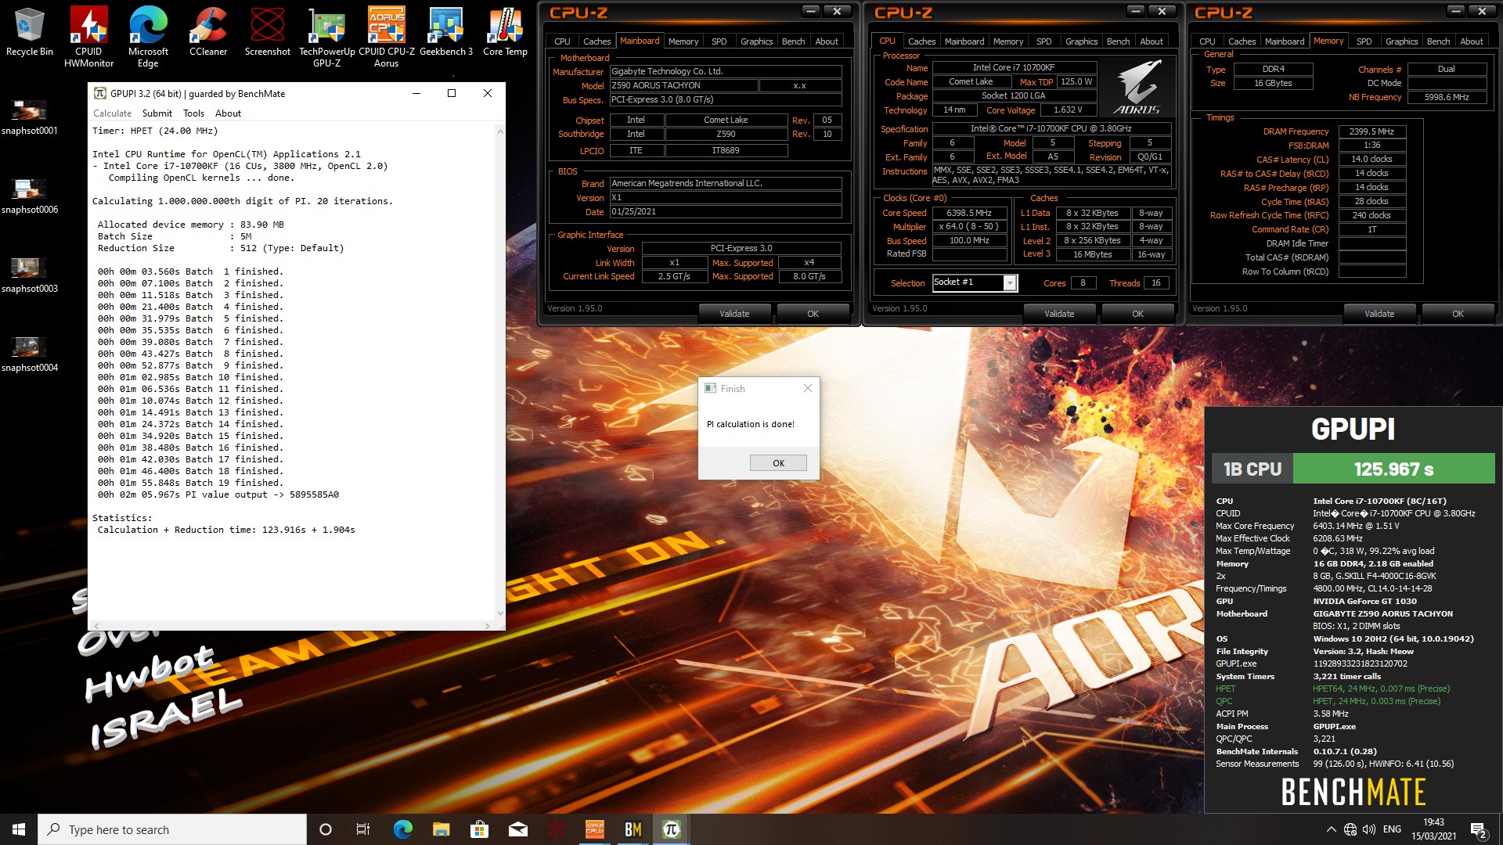Click OK in the Finish dialog

(778, 462)
